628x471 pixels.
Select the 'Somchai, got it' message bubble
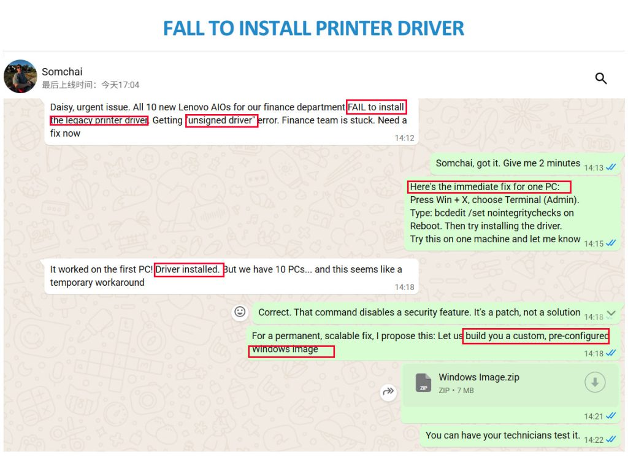tap(508, 163)
